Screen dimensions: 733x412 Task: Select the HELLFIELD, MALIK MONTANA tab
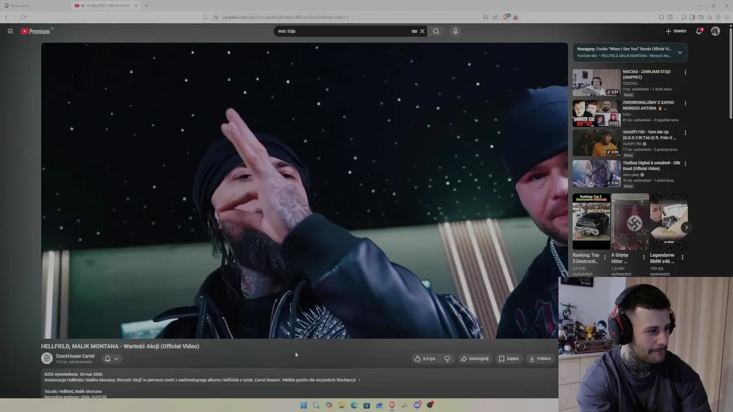(106, 5)
